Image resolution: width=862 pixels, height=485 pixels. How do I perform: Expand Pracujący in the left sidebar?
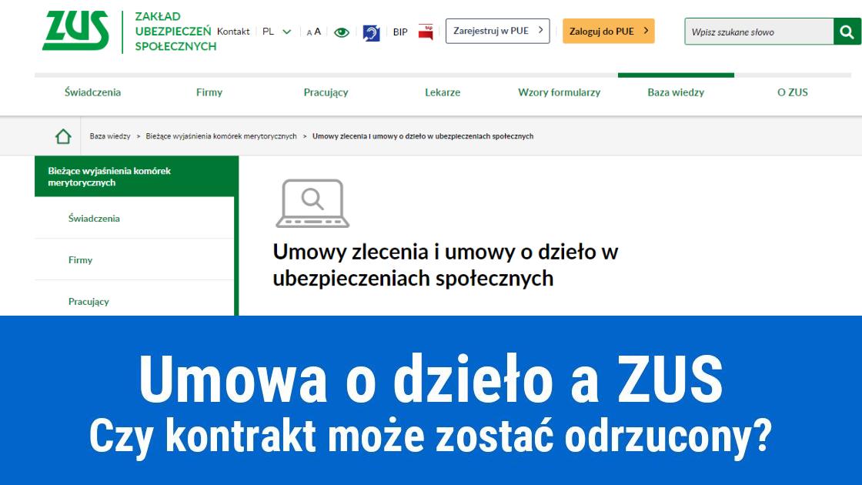click(89, 302)
